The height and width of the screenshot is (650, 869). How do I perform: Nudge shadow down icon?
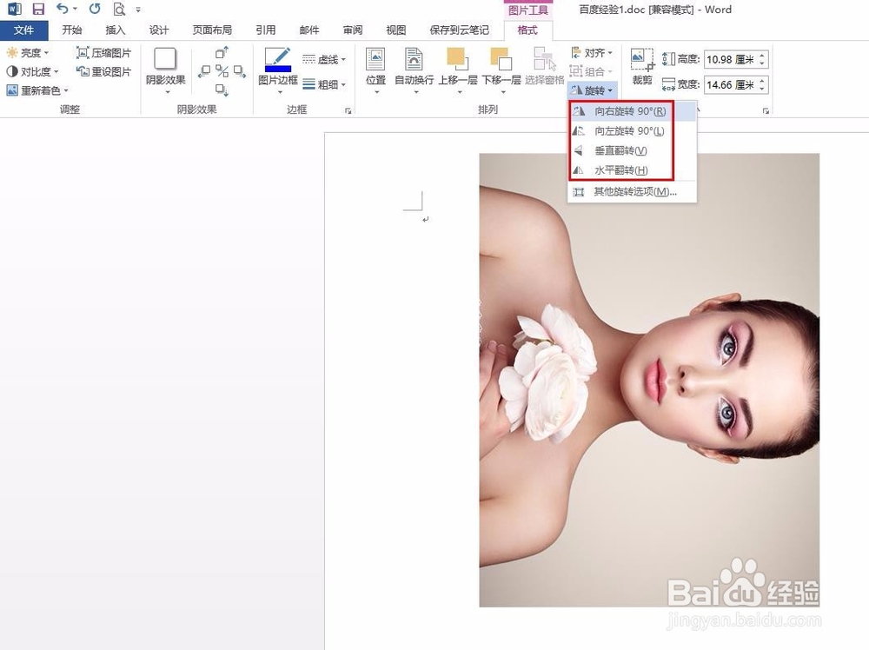tap(222, 90)
